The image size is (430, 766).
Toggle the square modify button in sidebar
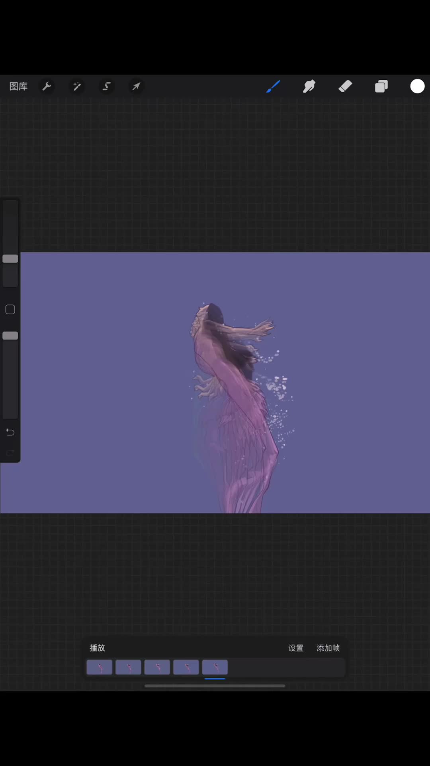point(10,310)
